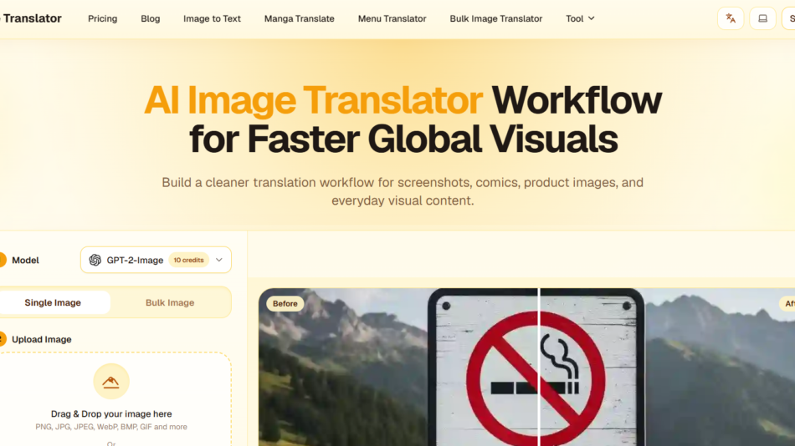Open the Tool dropdown menu
The width and height of the screenshot is (795, 446).
[580, 18]
